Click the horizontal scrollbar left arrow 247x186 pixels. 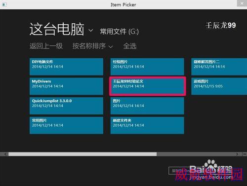click(x=6, y=154)
